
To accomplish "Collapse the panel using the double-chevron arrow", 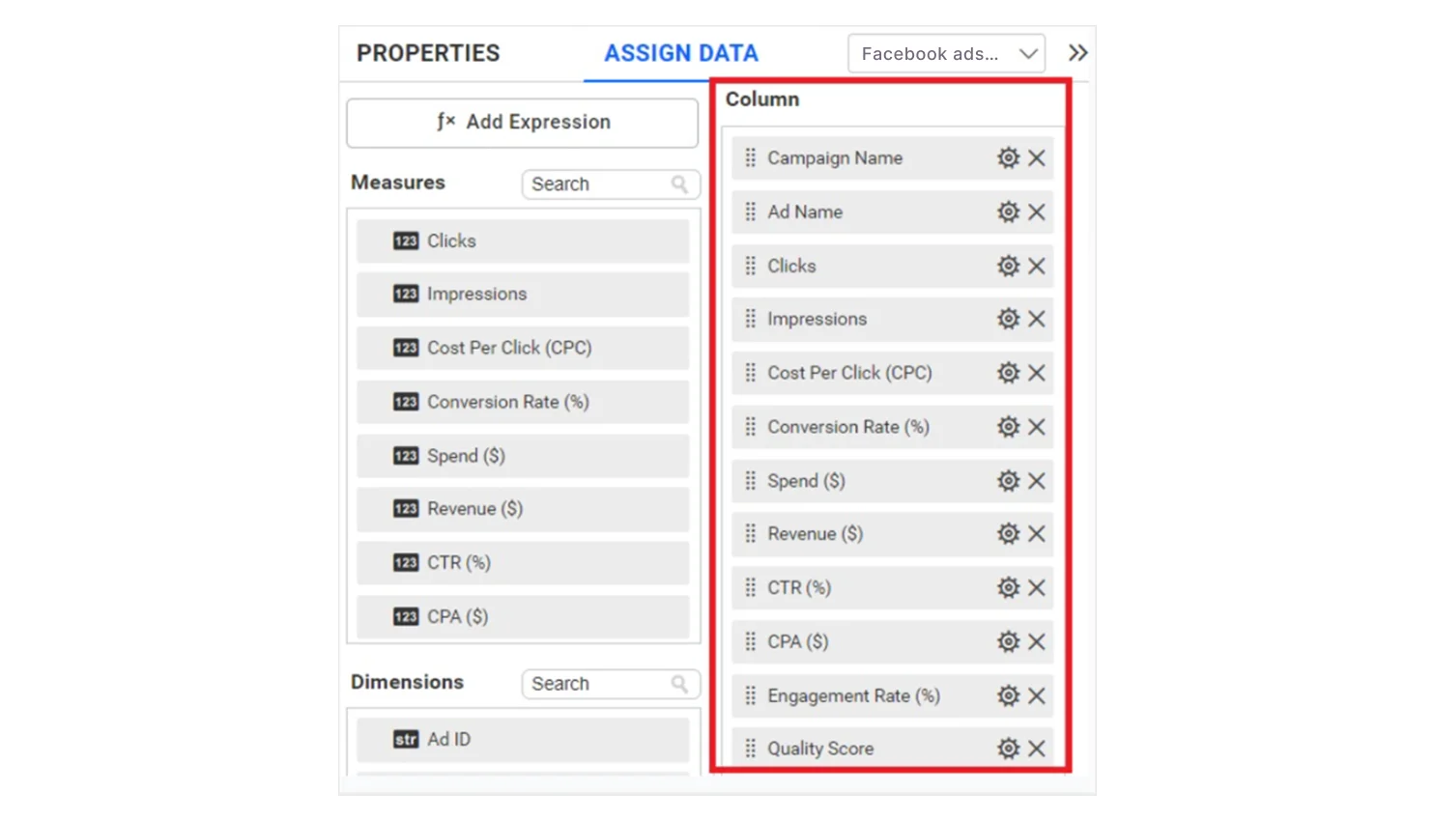I will [1077, 53].
